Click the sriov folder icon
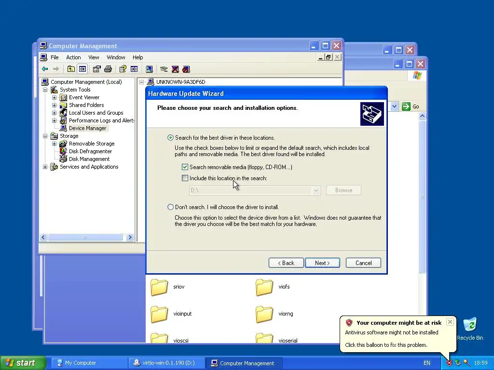The width and height of the screenshot is (494, 370). pos(159,287)
